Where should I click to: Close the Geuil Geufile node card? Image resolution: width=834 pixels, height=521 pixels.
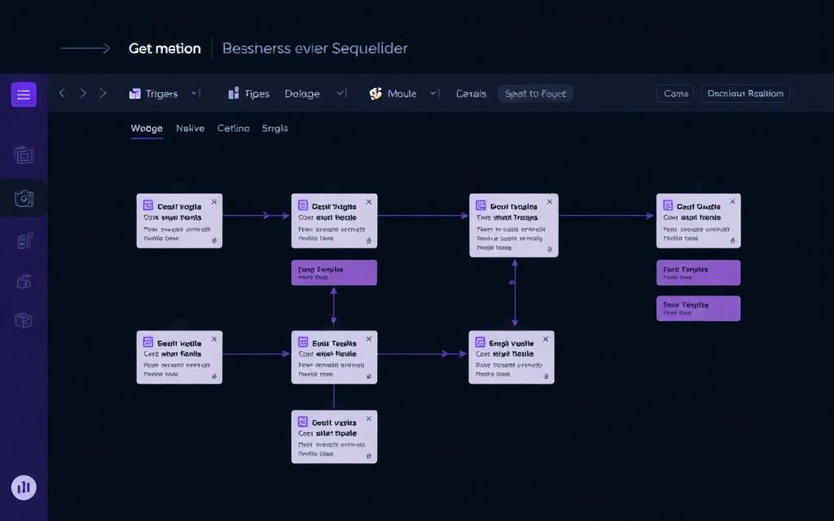tap(732, 202)
